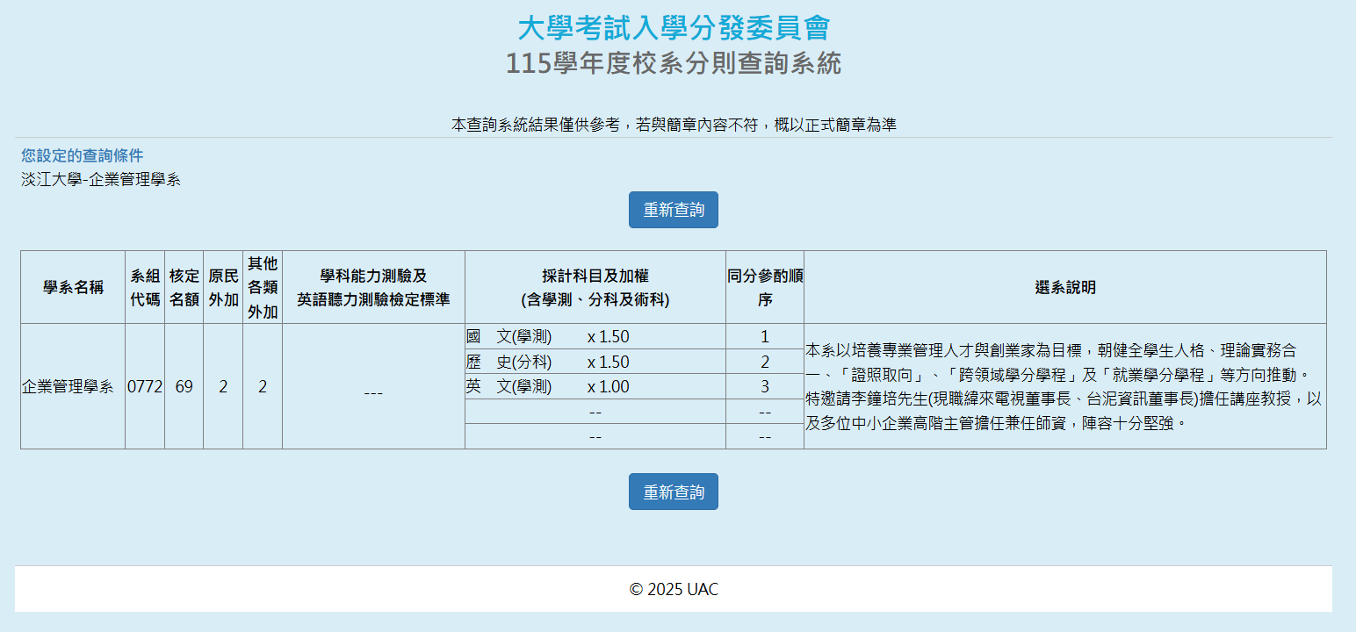
Task: Click the 系組代碼 column header
Action: (x=145, y=288)
